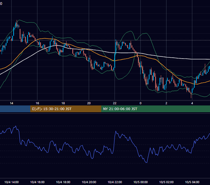The width and height of the screenshot is (210, 185).
Task: Click the 10/4 14:00 date label
Action: (x=11, y=182)
